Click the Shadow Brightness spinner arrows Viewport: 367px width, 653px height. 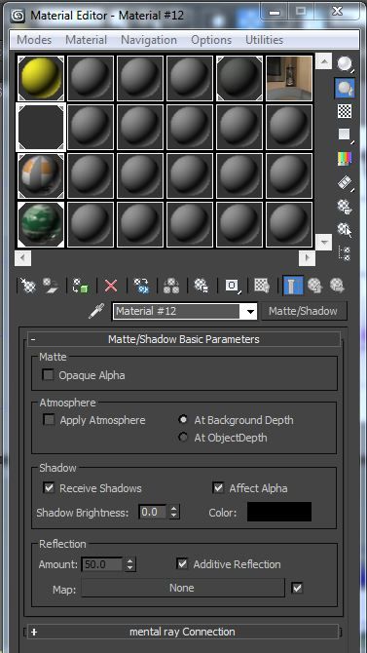point(174,512)
